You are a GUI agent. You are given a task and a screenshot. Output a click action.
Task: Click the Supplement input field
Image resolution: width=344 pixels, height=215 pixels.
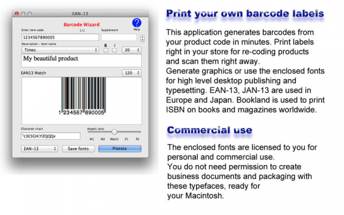point(119,37)
